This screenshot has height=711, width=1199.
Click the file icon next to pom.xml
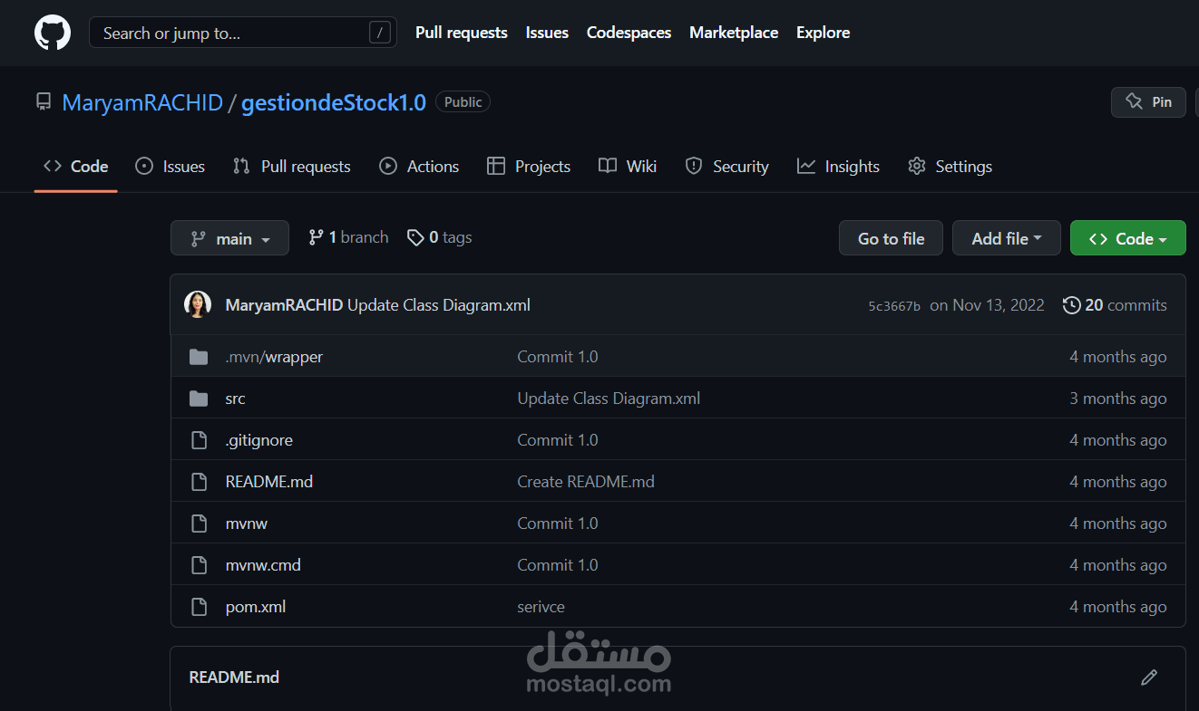click(199, 607)
